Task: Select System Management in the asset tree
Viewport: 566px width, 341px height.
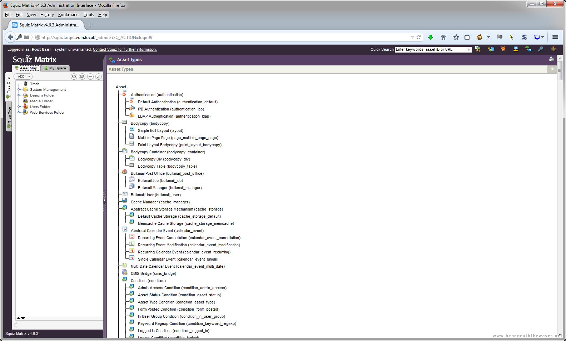Action: pyautogui.click(x=48, y=89)
